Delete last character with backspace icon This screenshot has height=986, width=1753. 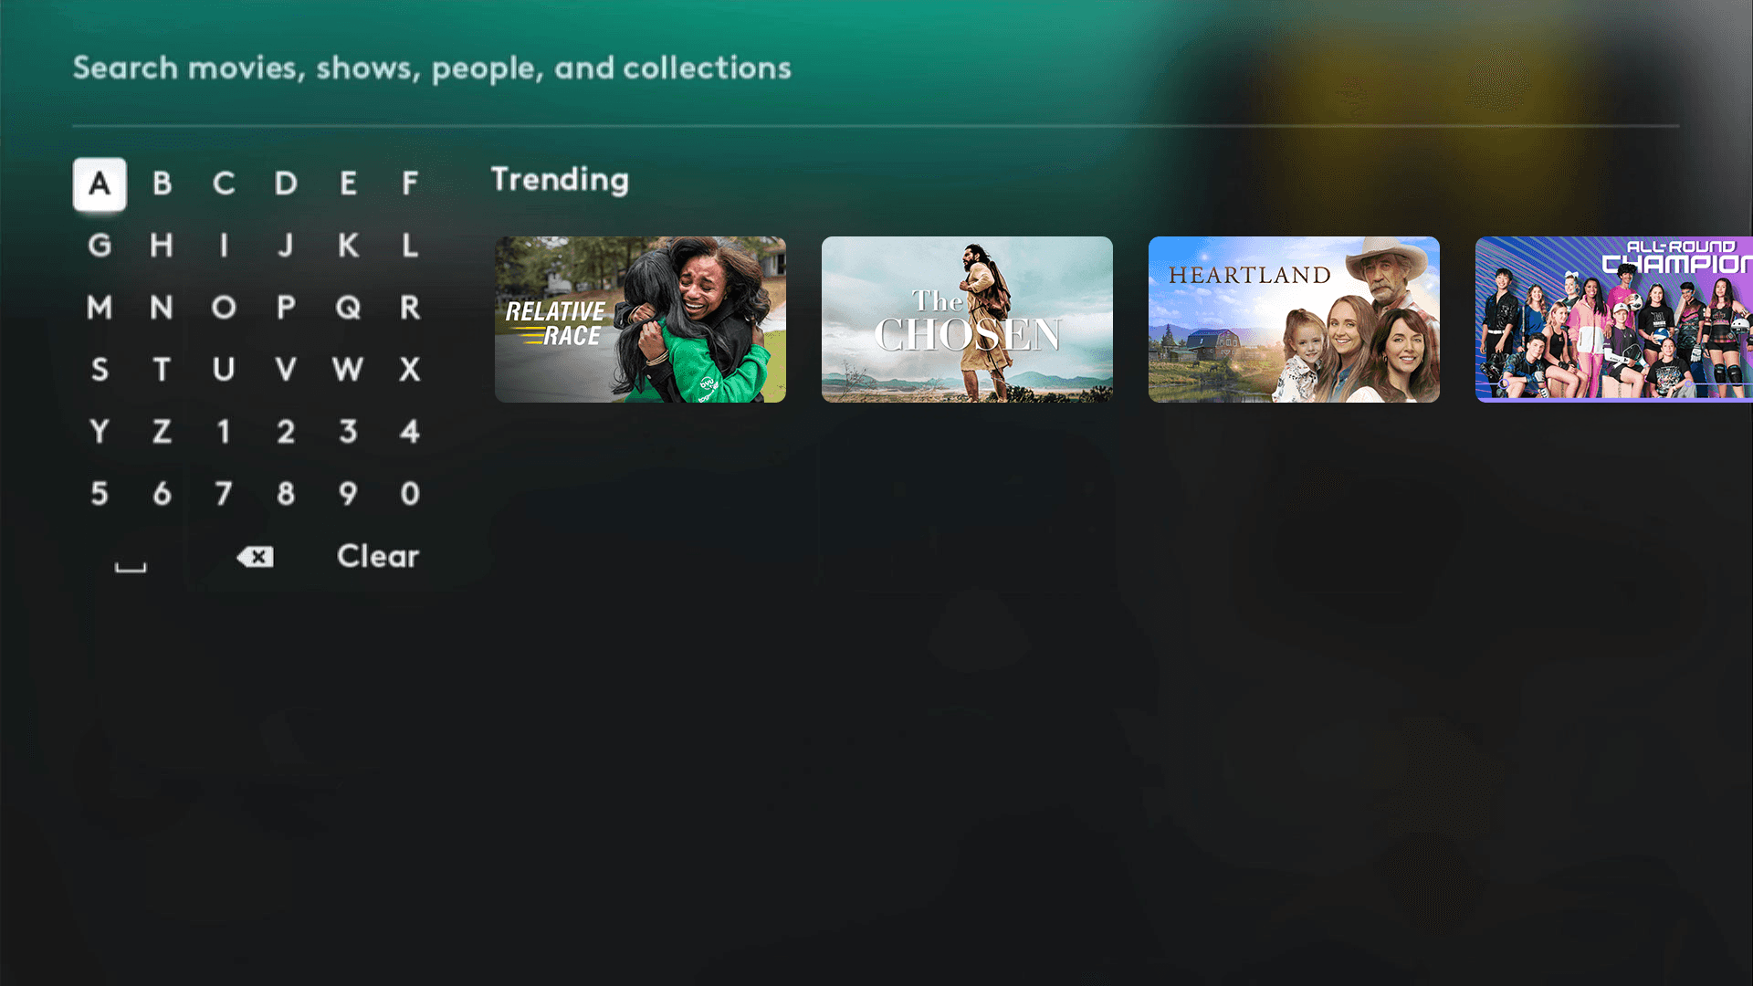coord(255,558)
